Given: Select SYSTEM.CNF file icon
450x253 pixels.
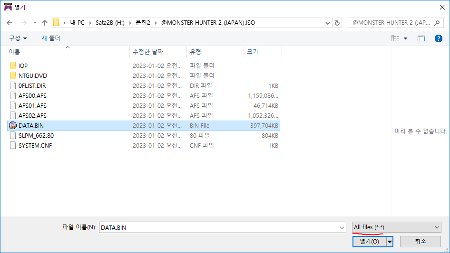Looking at the screenshot, I should tap(13, 146).
